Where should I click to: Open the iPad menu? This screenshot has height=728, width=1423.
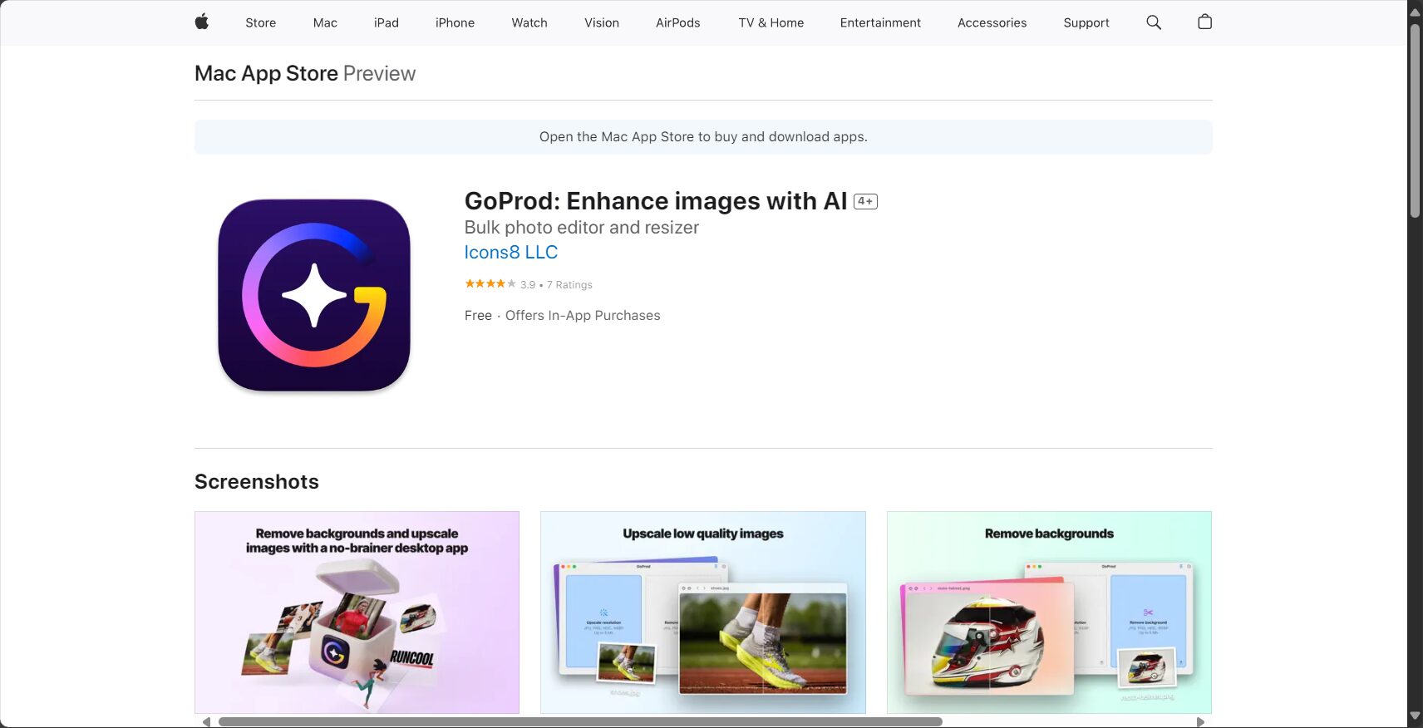pyautogui.click(x=387, y=22)
